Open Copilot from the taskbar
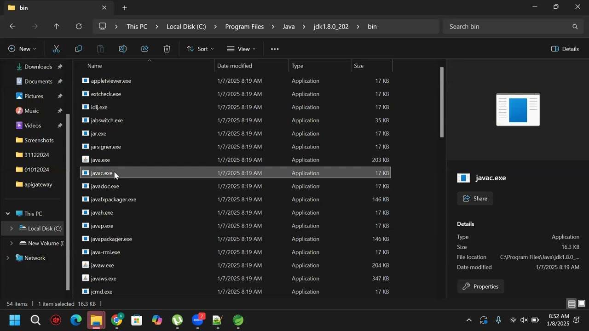Viewport: 589px width, 331px height. tap(157, 320)
